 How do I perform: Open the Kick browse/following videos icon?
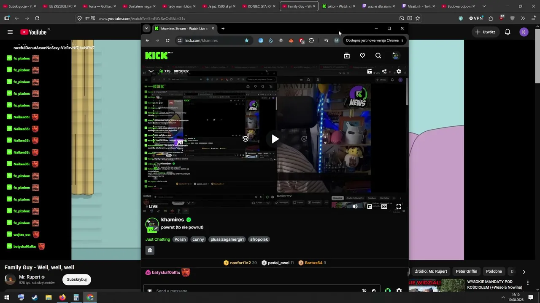point(347,56)
